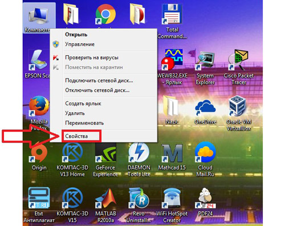This screenshot has height=226, width=285.
Task: Open the Origin shortcut icon
Action: pos(39,153)
